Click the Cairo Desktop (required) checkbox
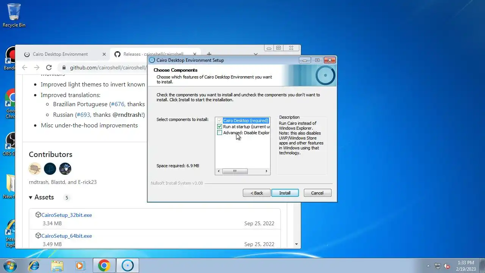This screenshot has width=485, height=273. coord(219,121)
